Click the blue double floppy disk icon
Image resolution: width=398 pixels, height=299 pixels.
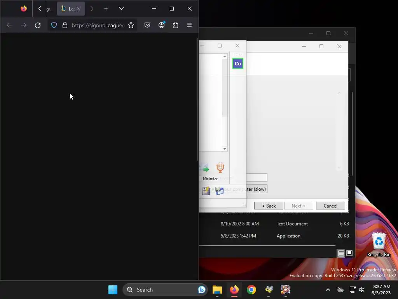click(219, 191)
